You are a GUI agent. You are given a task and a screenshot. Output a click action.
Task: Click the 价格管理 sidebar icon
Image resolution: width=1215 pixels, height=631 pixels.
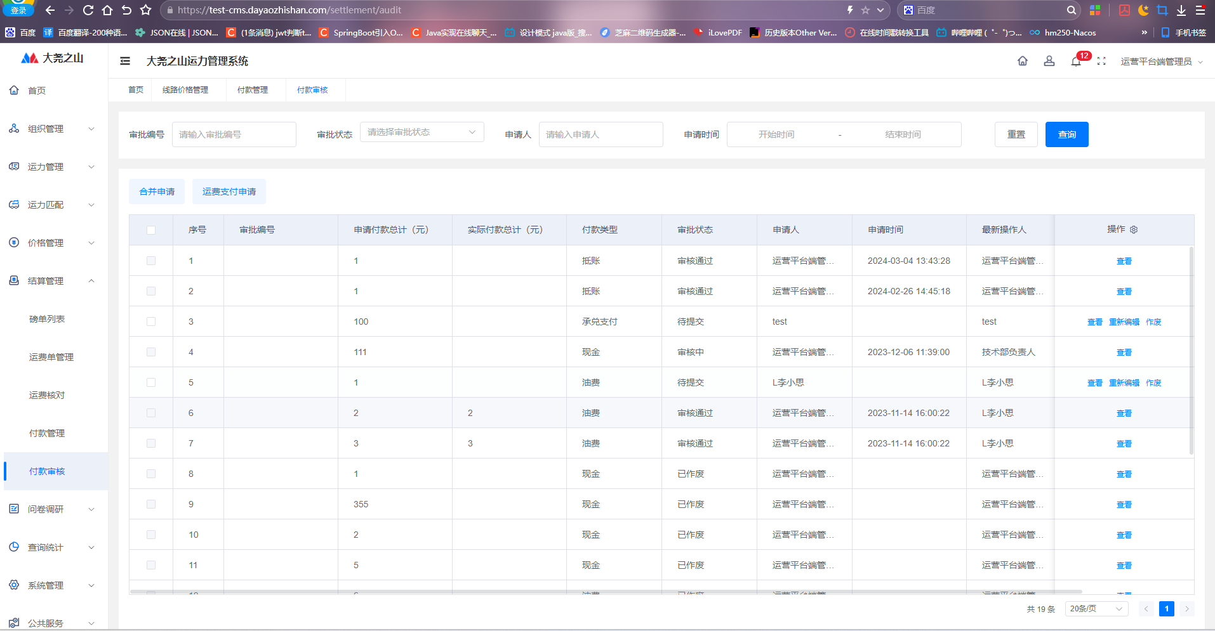14,242
